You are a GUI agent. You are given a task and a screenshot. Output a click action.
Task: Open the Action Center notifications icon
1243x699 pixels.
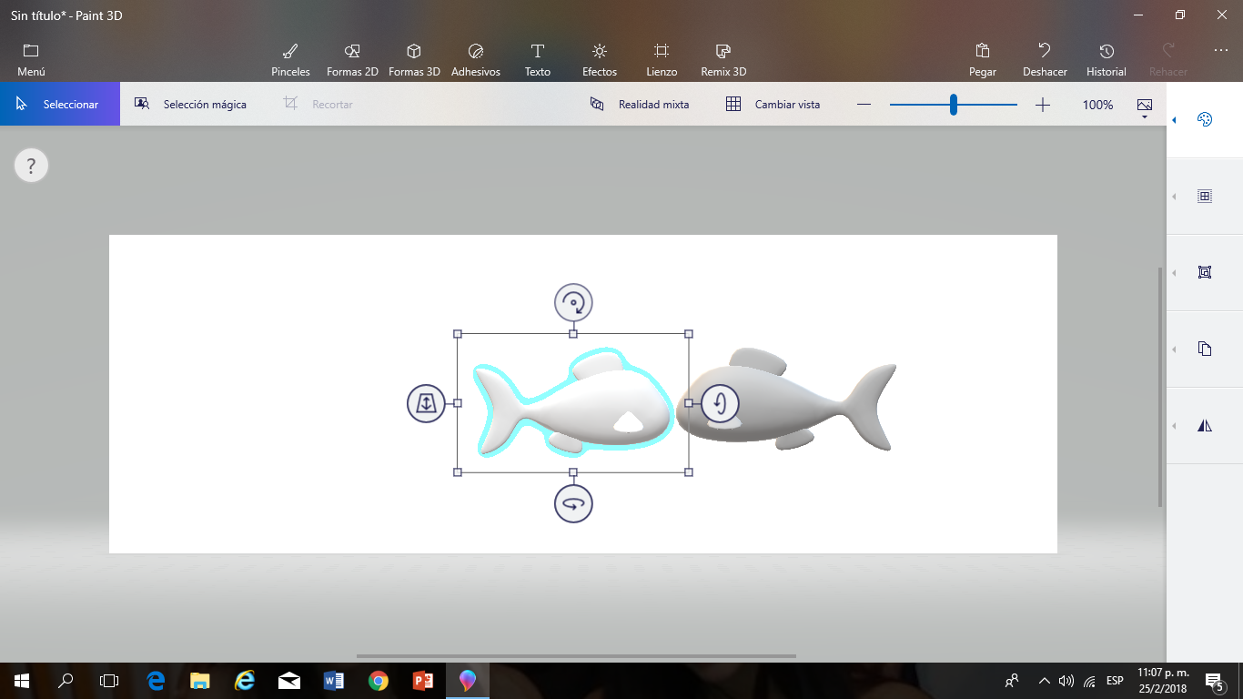pos(1213,681)
